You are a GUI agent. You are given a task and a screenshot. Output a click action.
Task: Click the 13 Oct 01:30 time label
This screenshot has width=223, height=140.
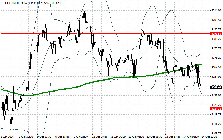pyautogui.click(x=136, y=137)
